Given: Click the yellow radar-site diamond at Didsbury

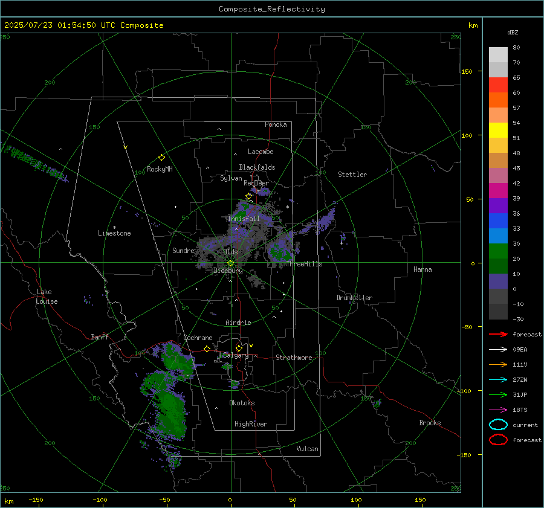Looking at the screenshot, I should click(231, 263).
